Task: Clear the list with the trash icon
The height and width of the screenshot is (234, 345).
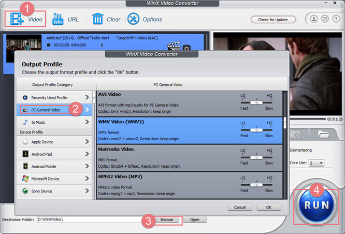Action: (98, 19)
